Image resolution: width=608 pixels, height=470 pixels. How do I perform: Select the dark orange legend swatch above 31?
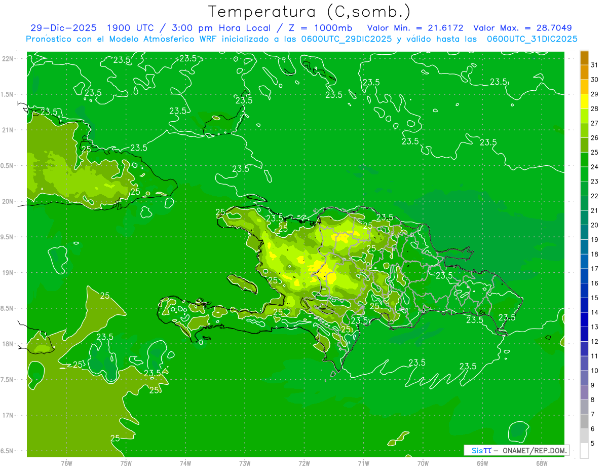click(584, 58)
